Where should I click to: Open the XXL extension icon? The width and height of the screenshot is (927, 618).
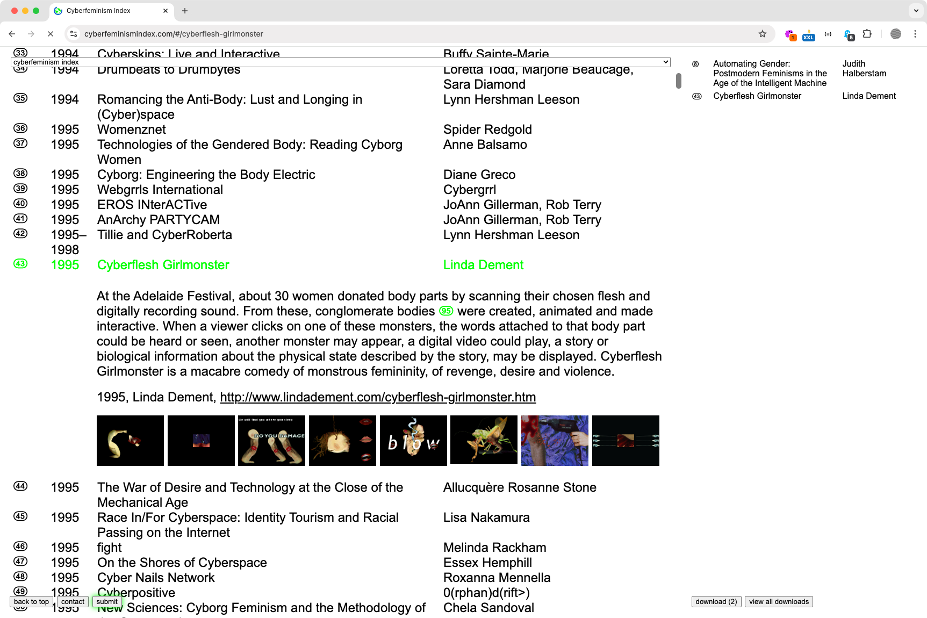808,34
